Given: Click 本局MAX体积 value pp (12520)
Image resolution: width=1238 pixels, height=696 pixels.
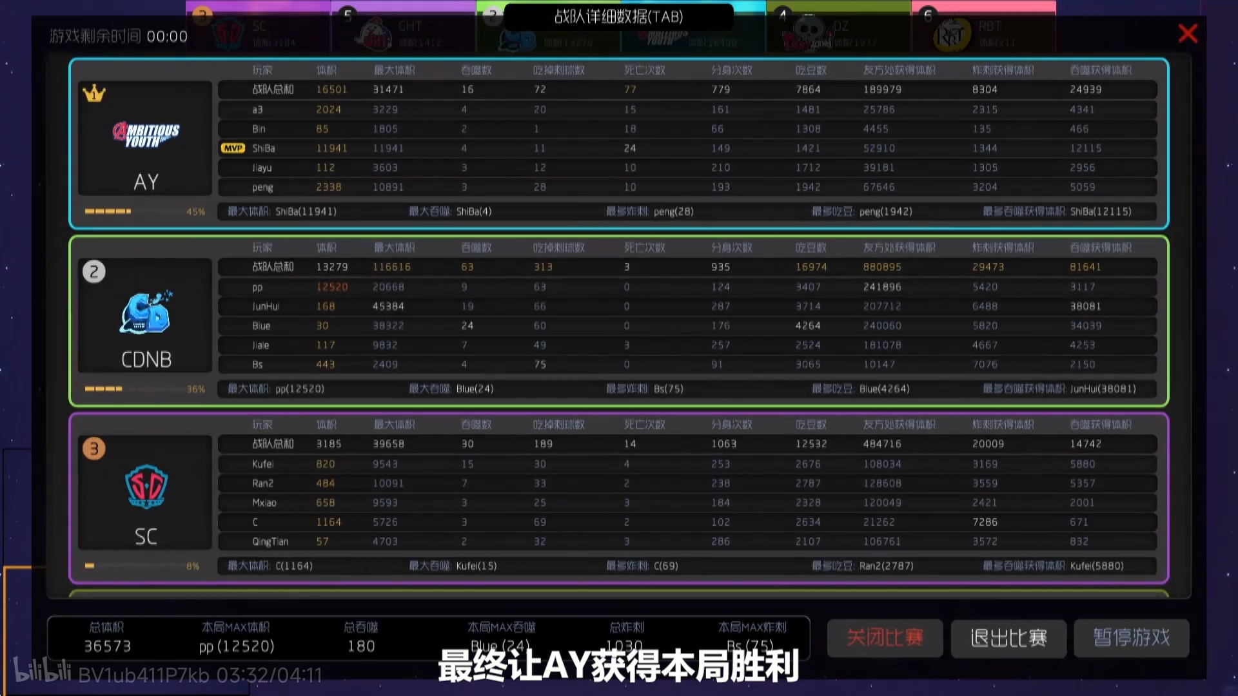Looking at the screenshot, I should point(236,646).
